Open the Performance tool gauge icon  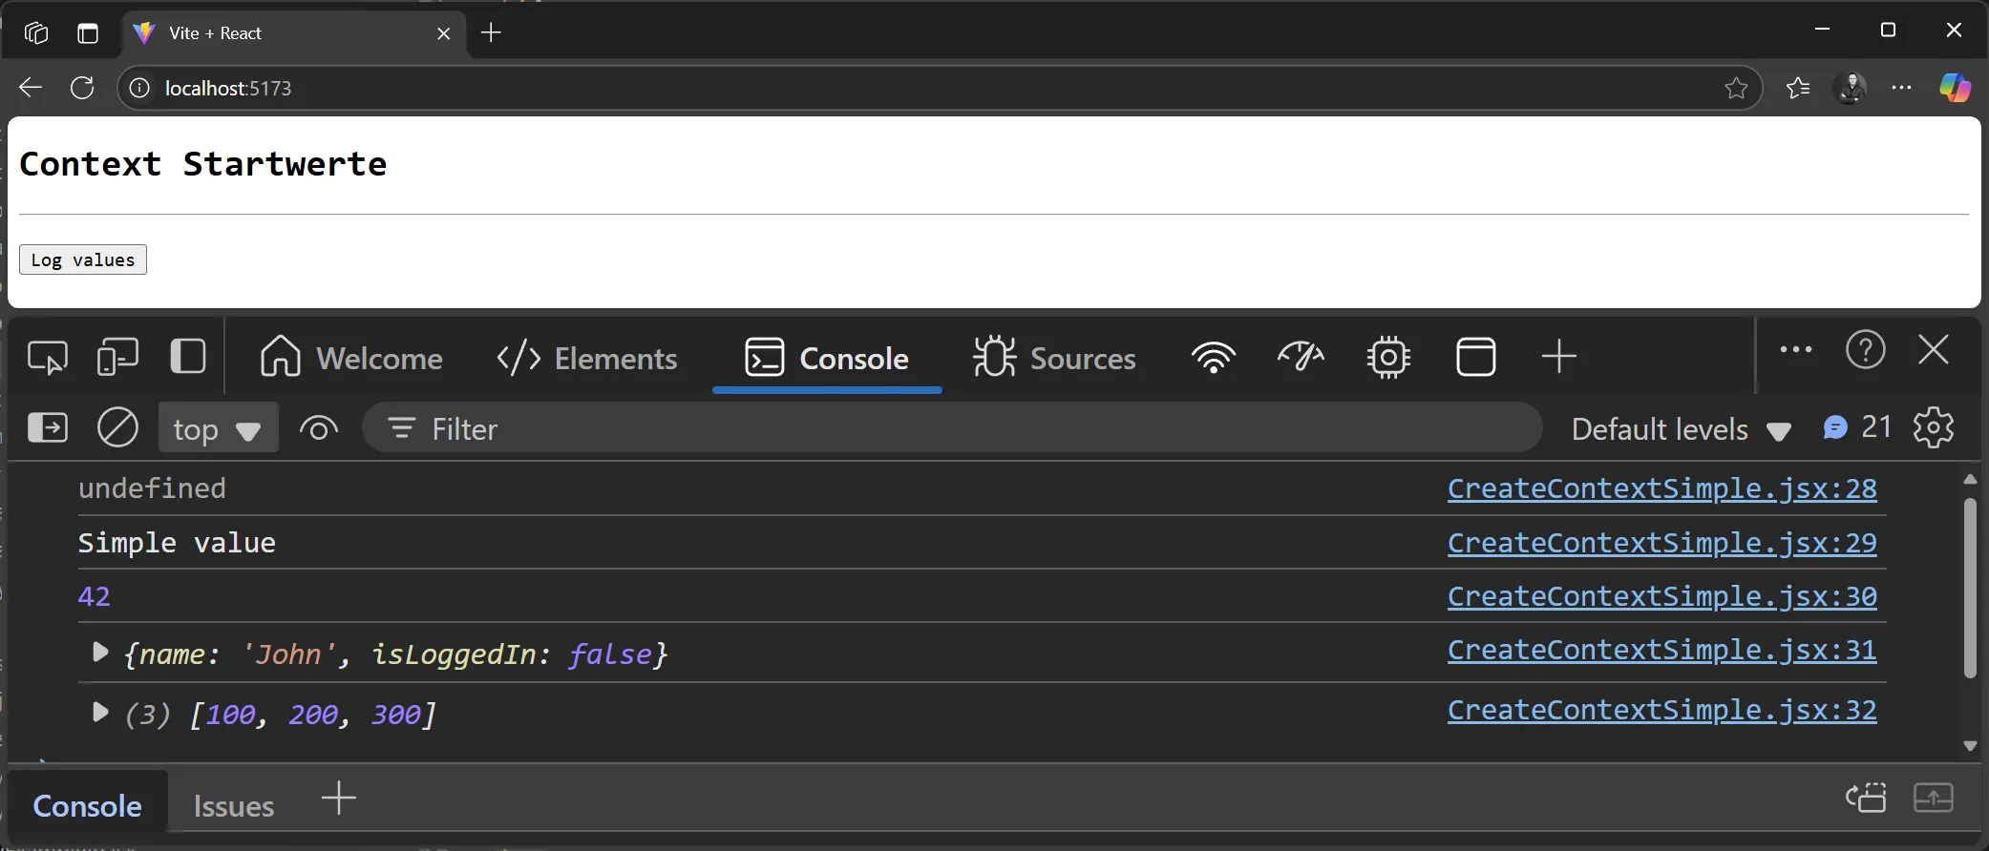coord(1301,358)
